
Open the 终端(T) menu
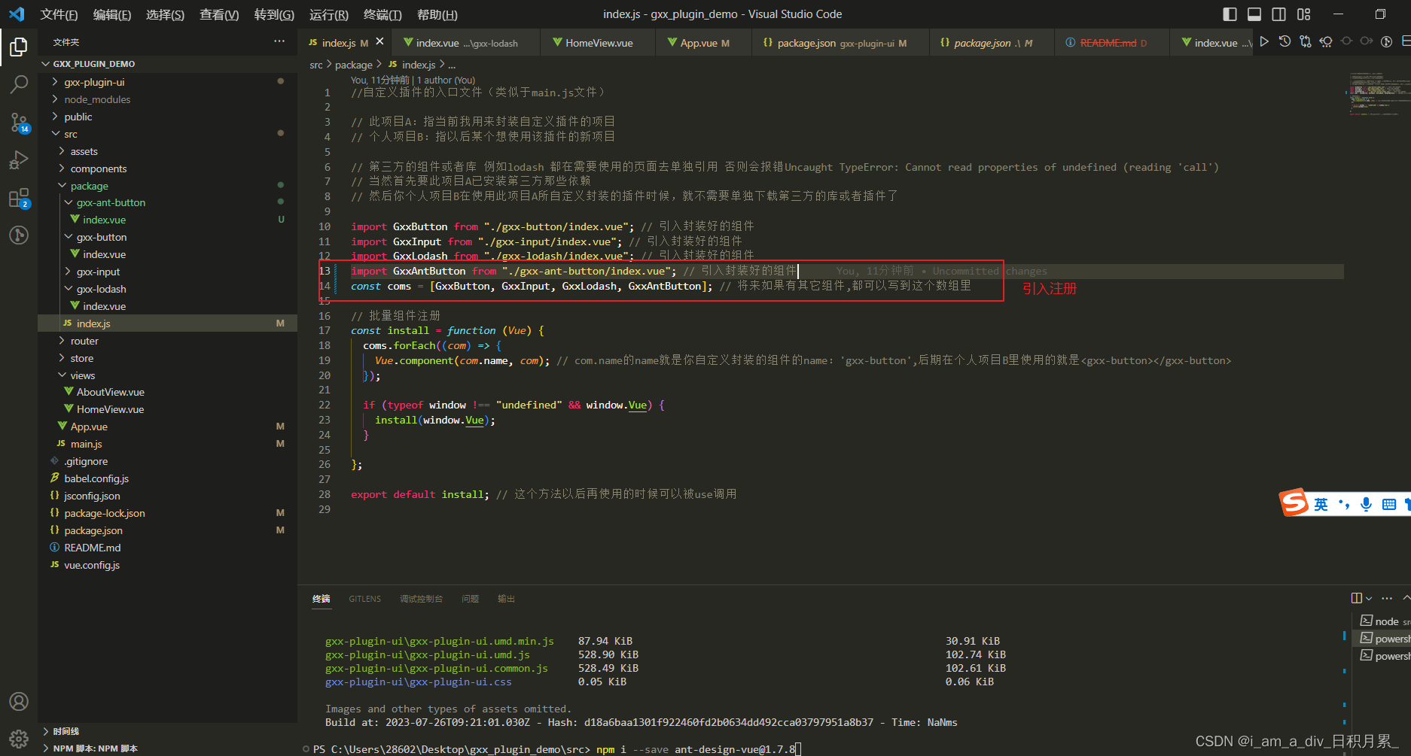(382, 14)
